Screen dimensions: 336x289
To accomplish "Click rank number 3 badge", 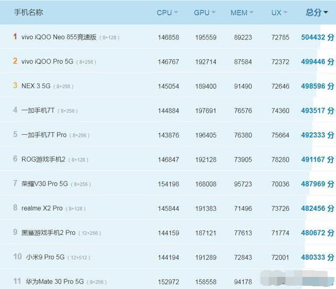I will pos(15,85).
